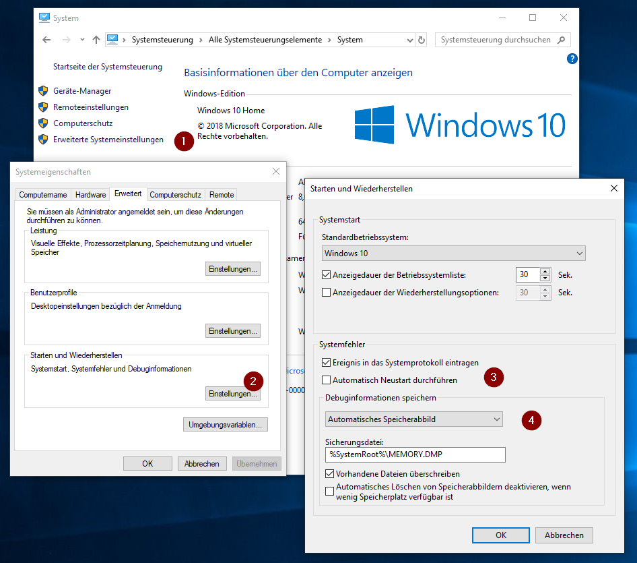This screenshot has width=637, height=563.
Task: Toggle Anzeigedauer der Betriebssystemliste checkbox
Action: click(x=326, y=275)
